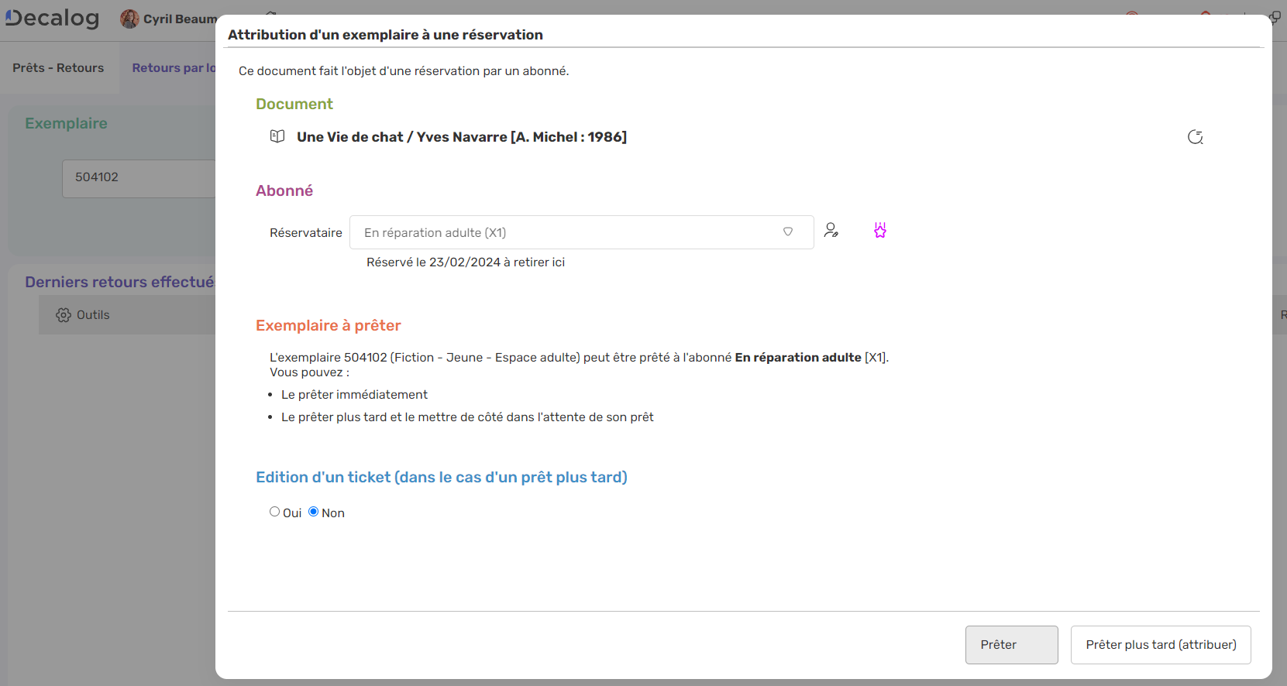Click the open book icon beside the document title
This screenshot has height=686, width=1287.
277,136
